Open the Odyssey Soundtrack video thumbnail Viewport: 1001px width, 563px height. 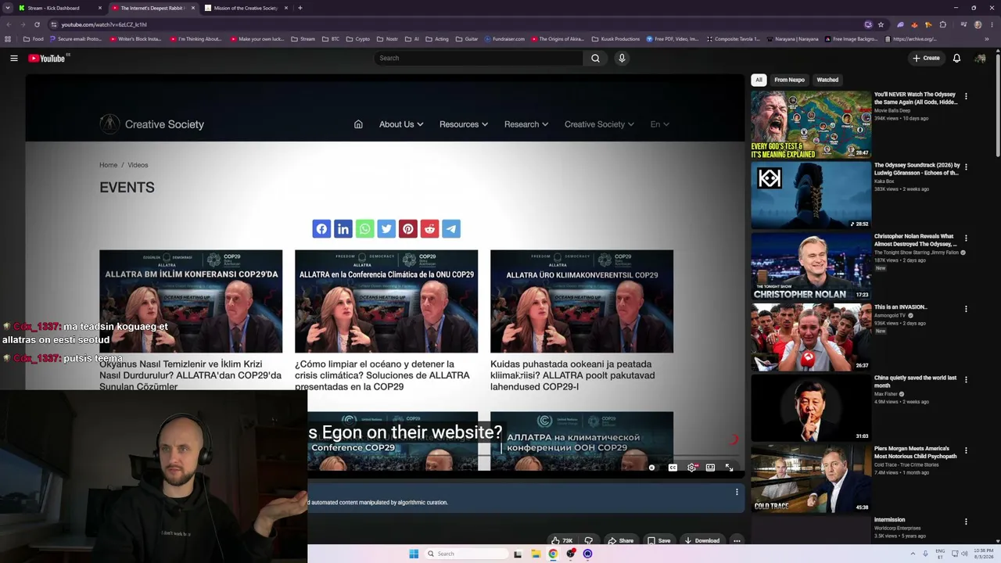[811, 195]
